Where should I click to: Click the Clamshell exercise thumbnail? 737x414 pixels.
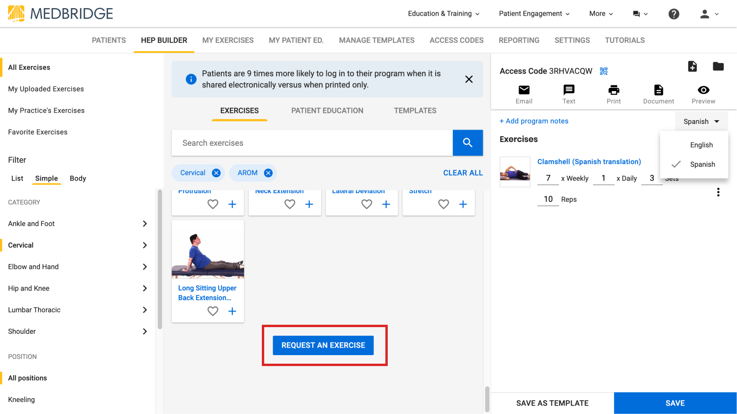(x=515, y=172)
